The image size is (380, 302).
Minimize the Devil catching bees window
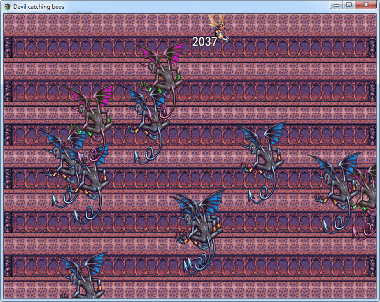click(337, 5)
